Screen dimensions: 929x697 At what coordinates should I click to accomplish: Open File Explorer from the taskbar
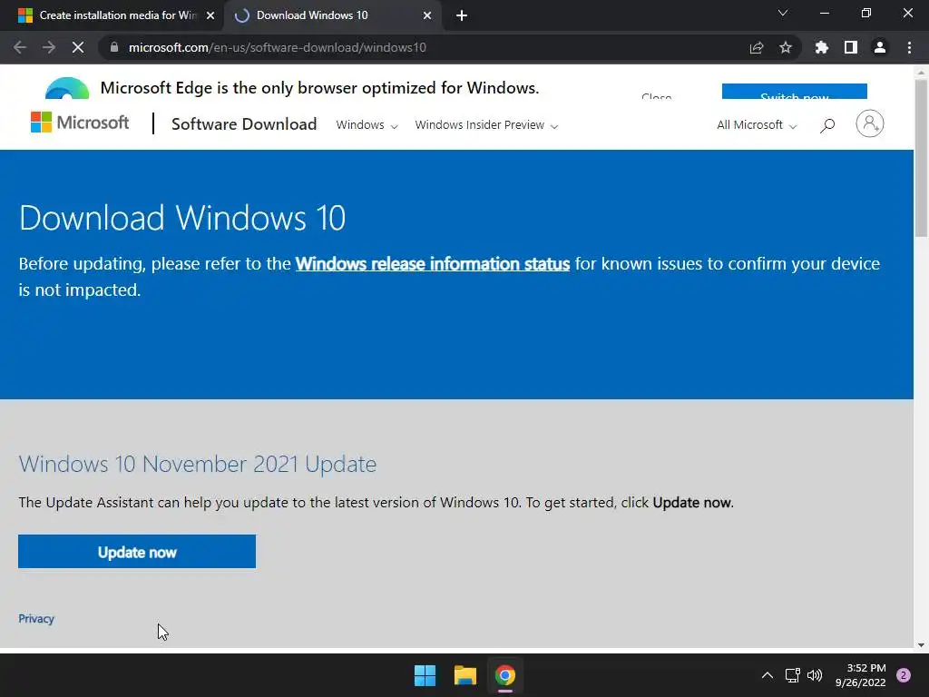(x=465, y=675)
